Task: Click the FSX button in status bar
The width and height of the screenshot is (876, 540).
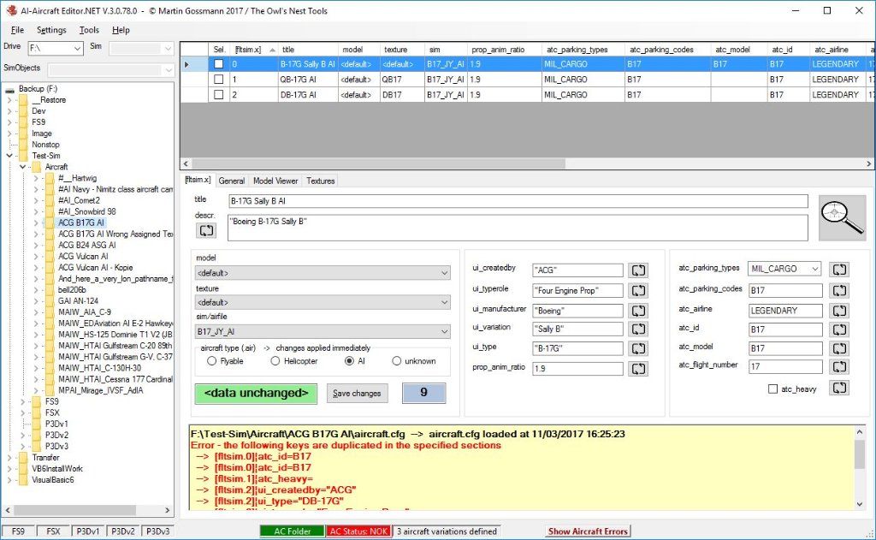Action: [x=53, y=531]
